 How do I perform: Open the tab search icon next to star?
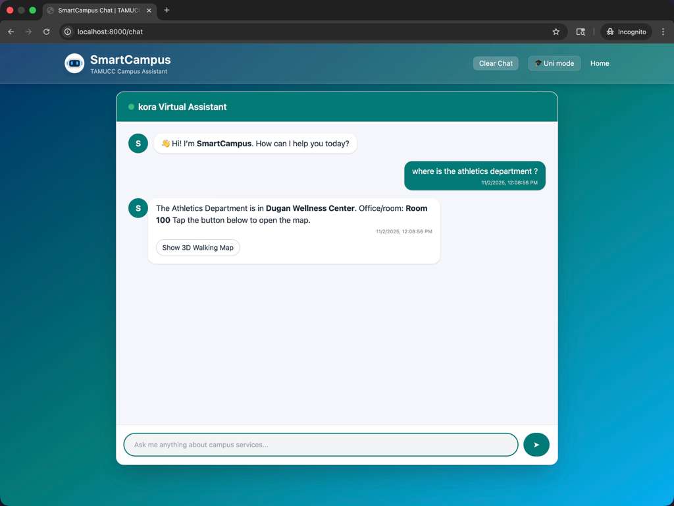pyautogui.click(x=581, y=32)
